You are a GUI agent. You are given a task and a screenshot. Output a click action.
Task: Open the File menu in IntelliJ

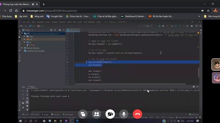coord(24,22)
